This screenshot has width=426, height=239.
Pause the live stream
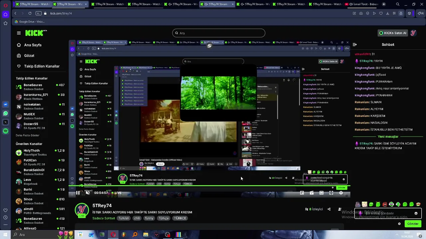click(x=78, y=193)
